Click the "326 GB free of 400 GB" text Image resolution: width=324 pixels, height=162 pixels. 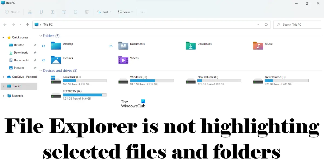pyautogui.click(x=278, y=85)
